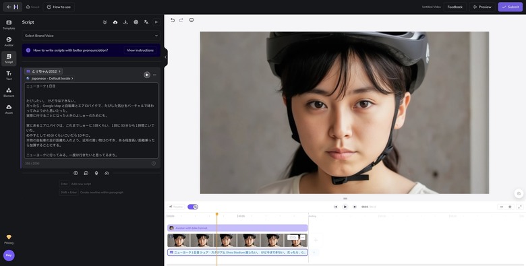Screen dimensions: 526x266
Task: Click the clock icon below script text
Action: (154, 164)
